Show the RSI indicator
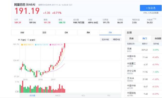162x98 pixels. click(x=109, y=95)
